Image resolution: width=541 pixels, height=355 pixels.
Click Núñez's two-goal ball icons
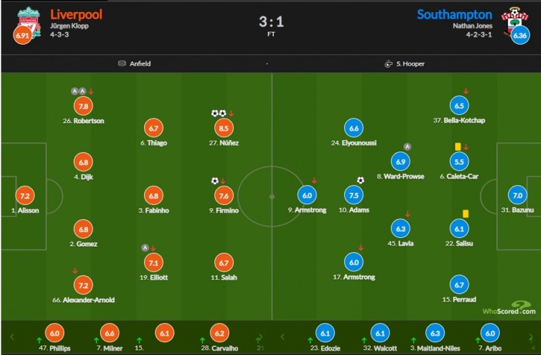coord(218,114)
